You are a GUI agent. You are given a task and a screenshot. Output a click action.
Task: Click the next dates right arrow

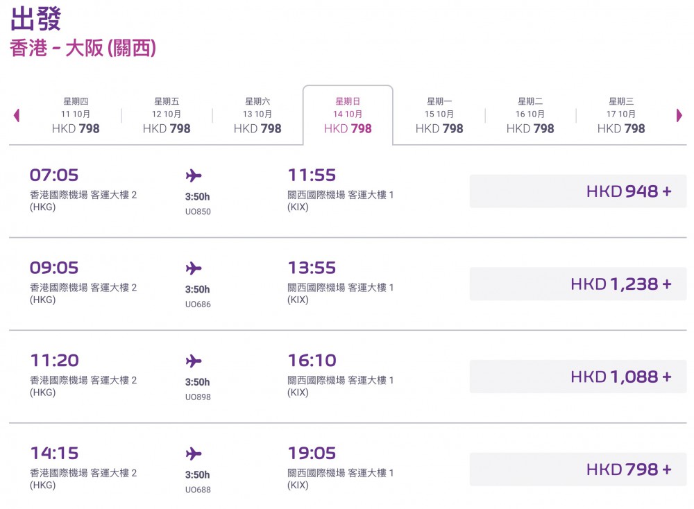click(679, 115)
